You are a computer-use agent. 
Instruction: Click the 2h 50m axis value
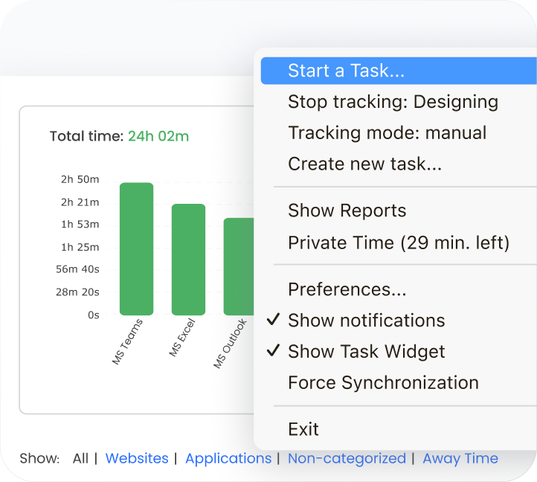tap(80, 179)
